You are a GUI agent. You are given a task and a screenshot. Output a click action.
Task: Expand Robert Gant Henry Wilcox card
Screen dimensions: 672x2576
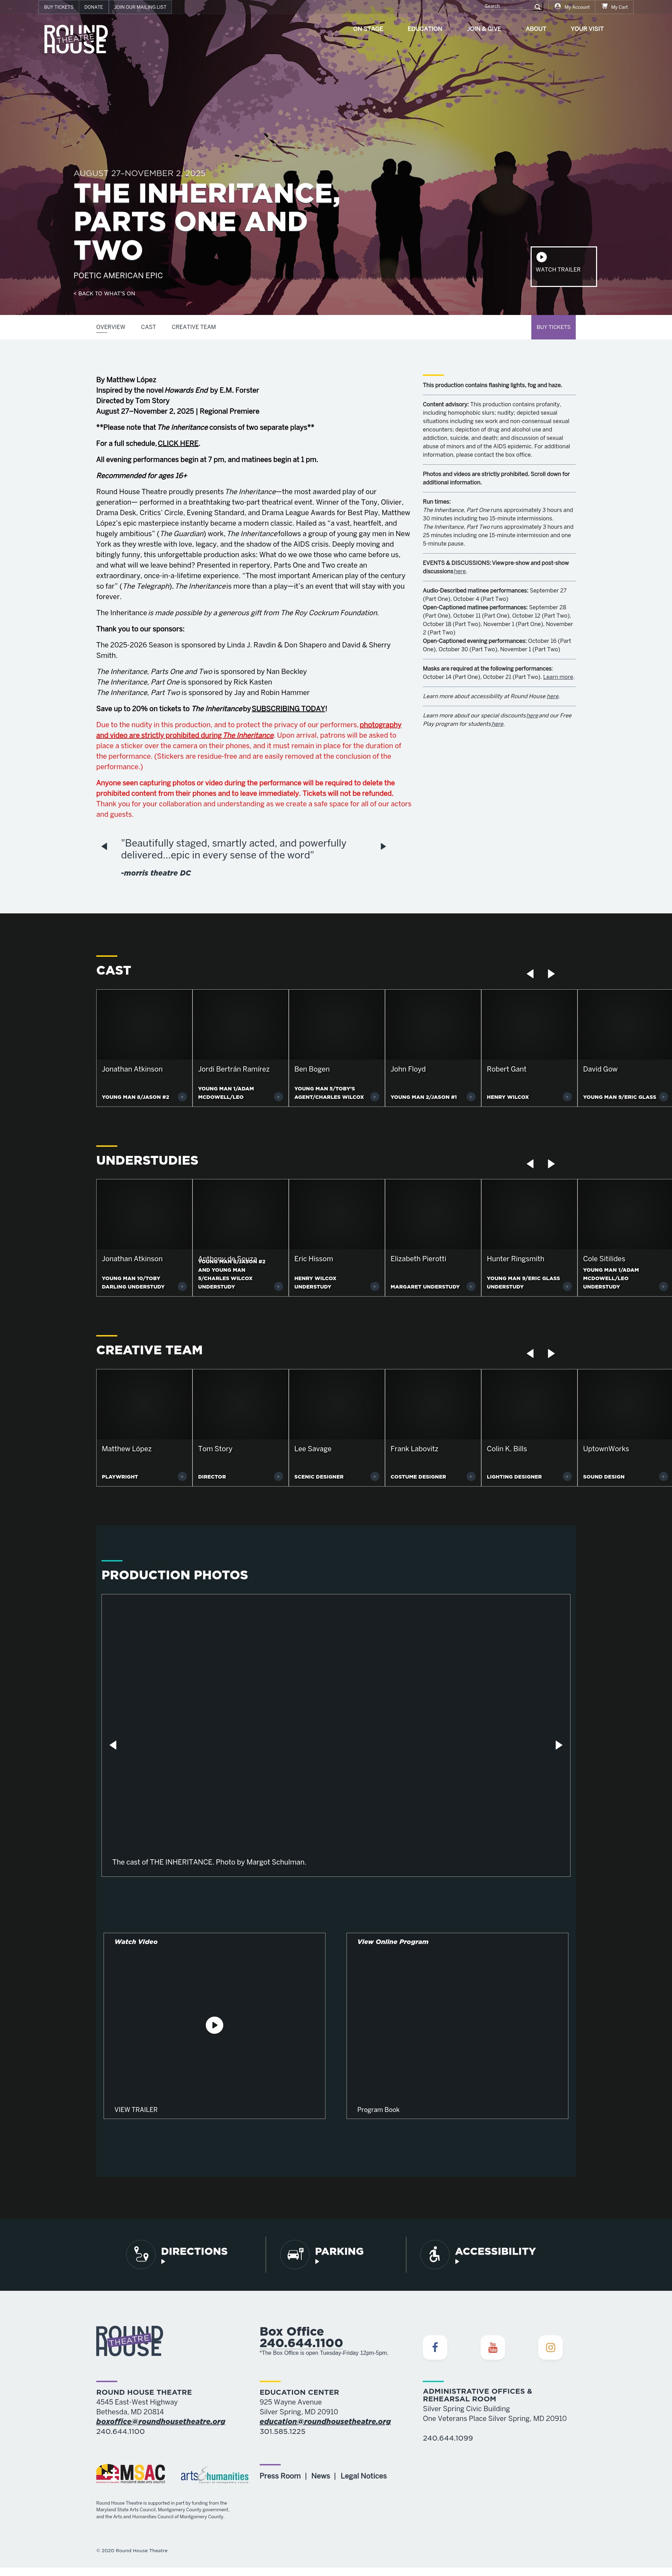(x=567, y=1097)
